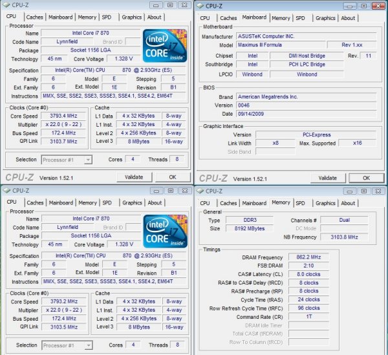Click Row Refresh Cycle Time 96 clocks
This screenshot has height=355, width=388.
pos(308,308)
